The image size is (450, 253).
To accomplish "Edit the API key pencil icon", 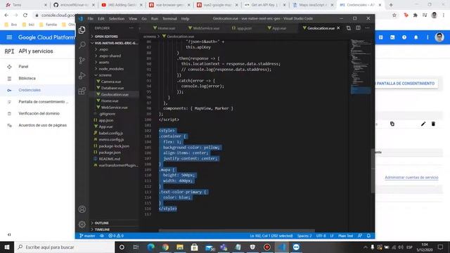I will click(x=423, y=124).
